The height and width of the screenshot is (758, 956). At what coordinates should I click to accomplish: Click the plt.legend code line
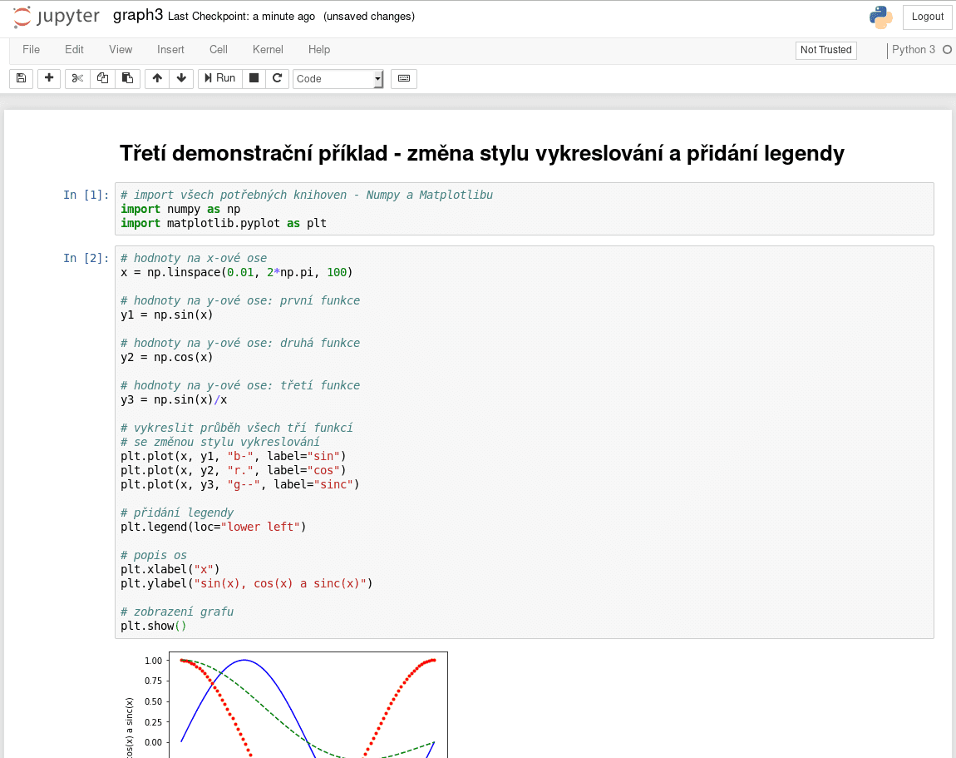214,527
